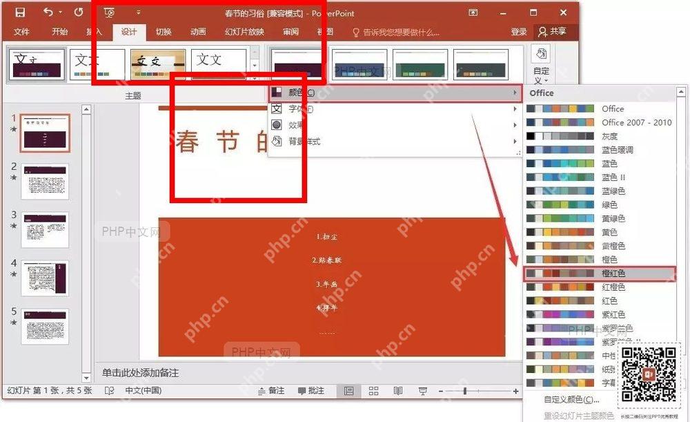This screenshot has width=690, height=422.
Task: Choose the 黄橙色 color scheme
Action: (x=600, y=246)
